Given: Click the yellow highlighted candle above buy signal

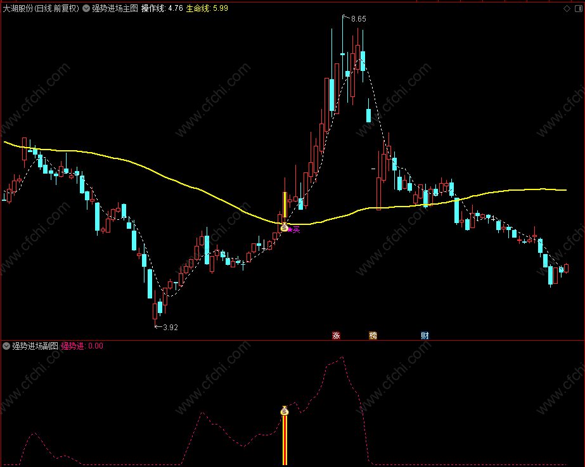Looking at the screenshot, I should pyautogui.click(x=285, y=205).
